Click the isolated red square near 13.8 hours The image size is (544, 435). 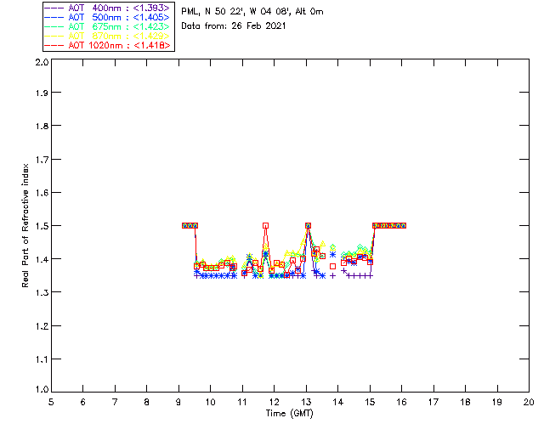(332, 267)
